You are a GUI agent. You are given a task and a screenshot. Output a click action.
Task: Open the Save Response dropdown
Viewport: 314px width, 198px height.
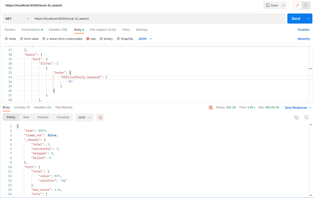click(297, 107)
